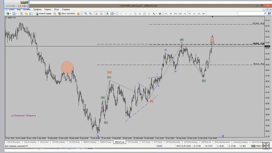Open the Profiles toolbar icon
Screen dimensions: 272x153
coord(14,14)
